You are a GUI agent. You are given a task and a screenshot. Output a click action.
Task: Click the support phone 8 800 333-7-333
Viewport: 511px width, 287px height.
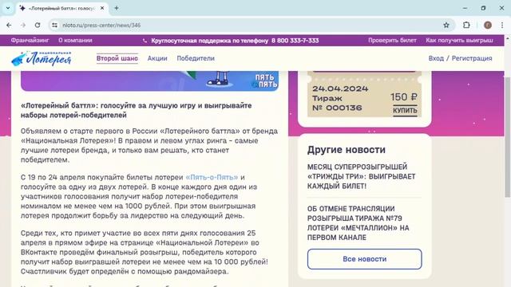click(x=295, y=41)
